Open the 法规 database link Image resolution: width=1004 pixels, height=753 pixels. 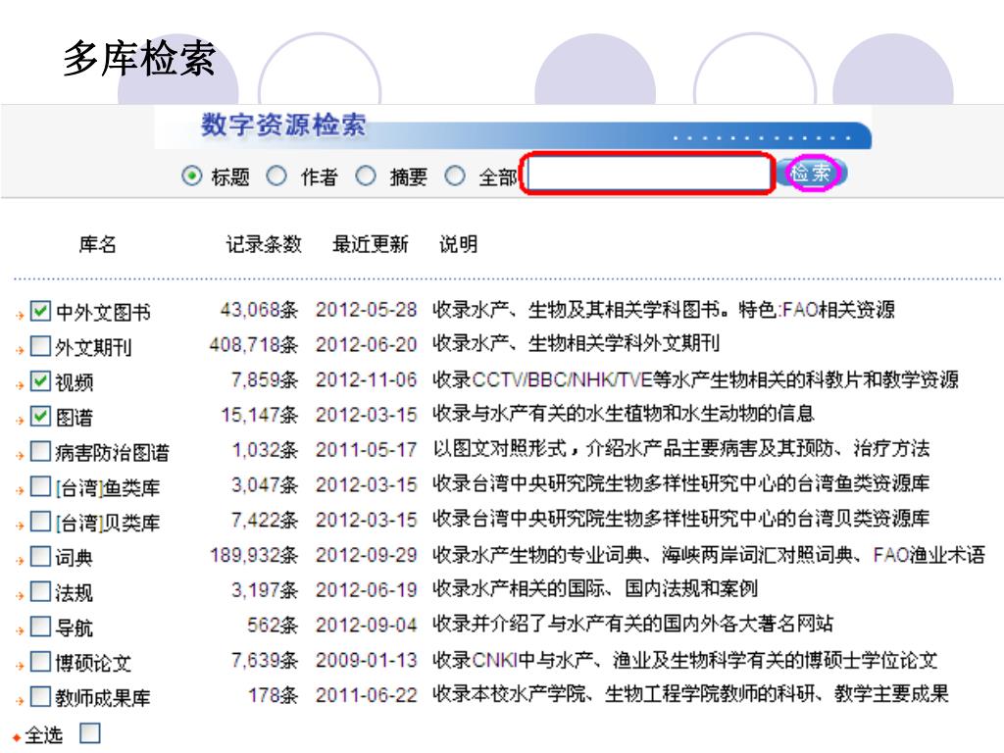75,593
